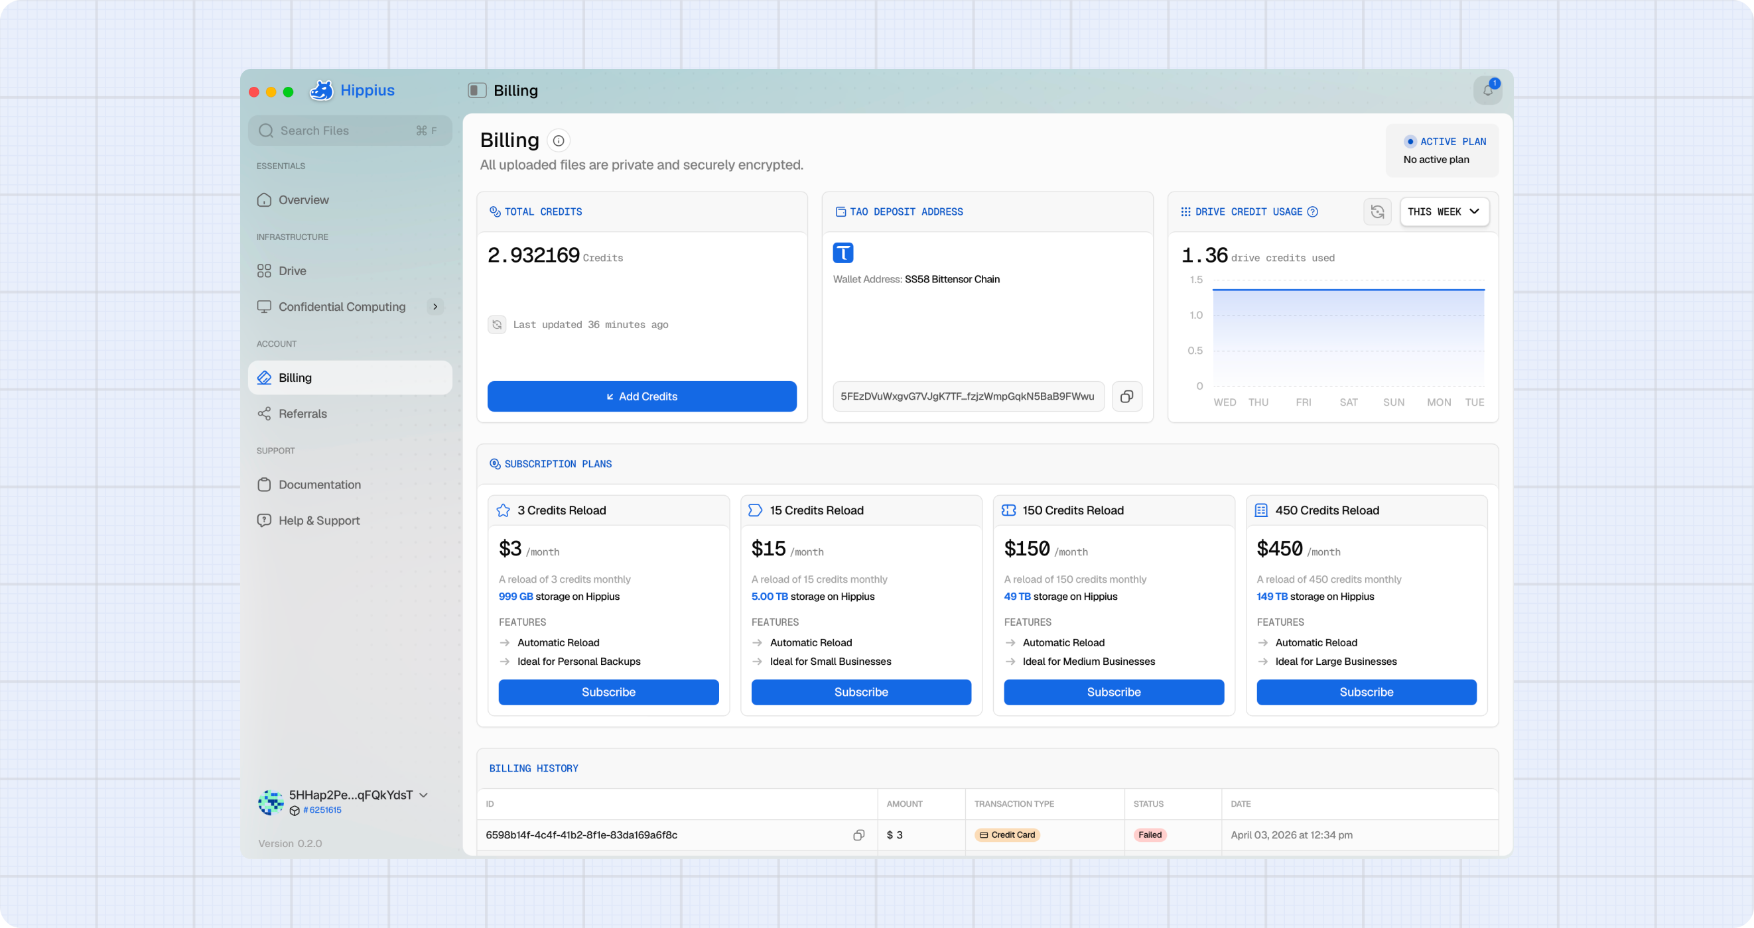Viewport: 1754px width, 928px height.
Task: Click the drive credit usage help icon
Action: [1313, 211]
